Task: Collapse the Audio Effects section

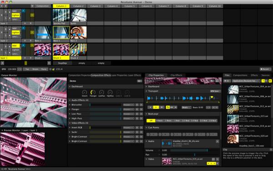Action: 70,100
